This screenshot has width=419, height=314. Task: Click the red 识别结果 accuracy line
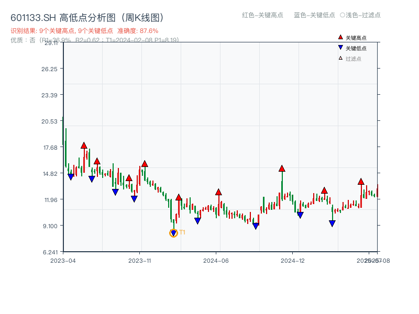point(84,31)
